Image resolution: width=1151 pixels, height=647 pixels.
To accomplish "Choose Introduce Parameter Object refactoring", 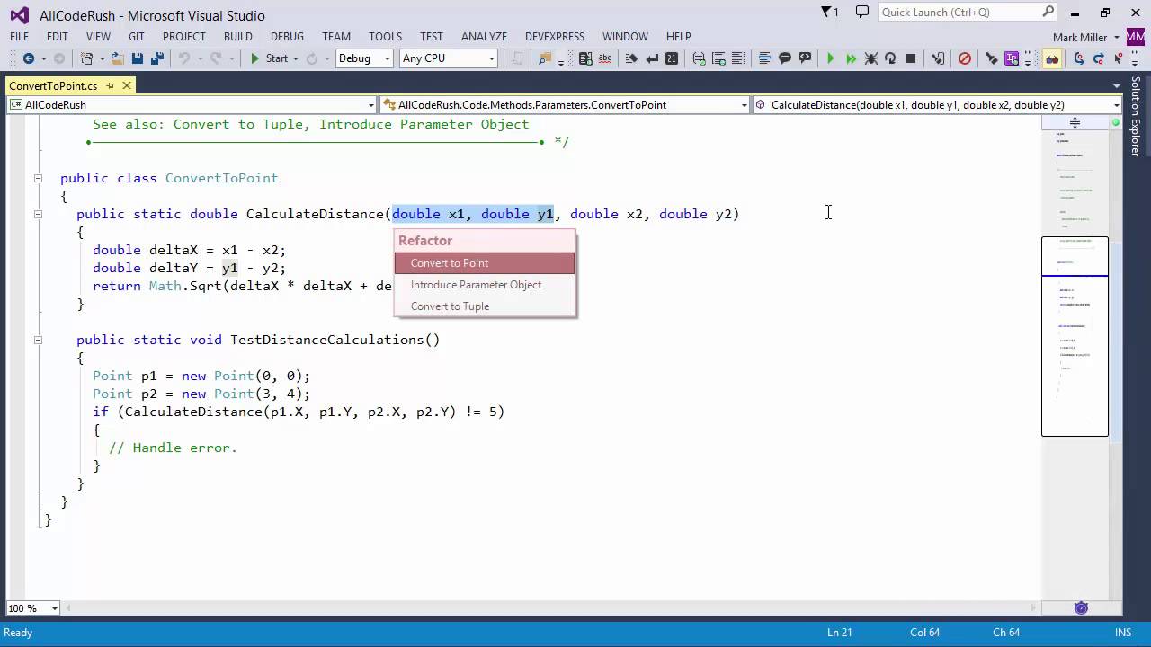I will (x=485, y=285).
